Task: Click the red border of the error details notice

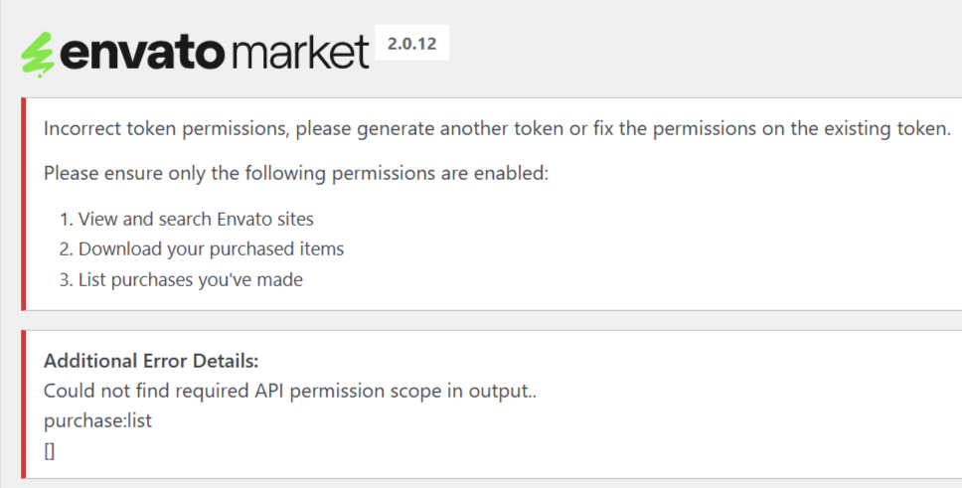Action: (x=23, y=404)
